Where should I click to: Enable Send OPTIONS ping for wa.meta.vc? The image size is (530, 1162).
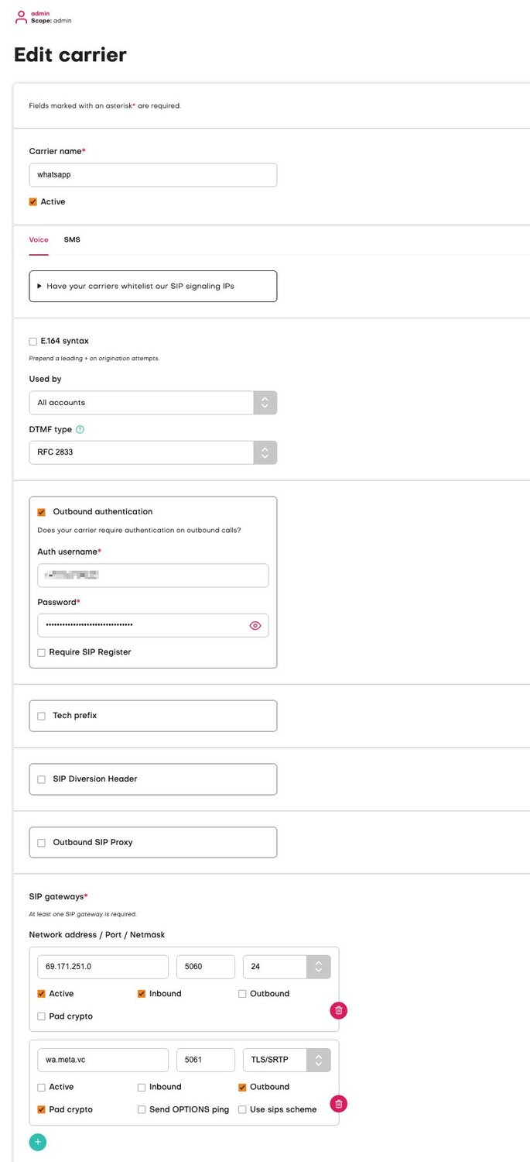click(x=142, y=1110)
